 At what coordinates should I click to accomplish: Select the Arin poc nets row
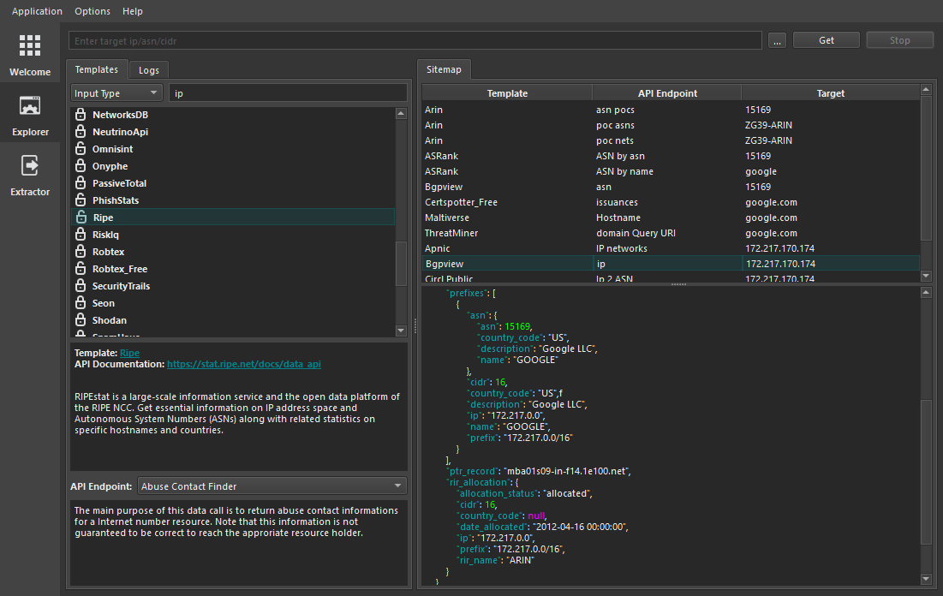(x=671, y=140)
